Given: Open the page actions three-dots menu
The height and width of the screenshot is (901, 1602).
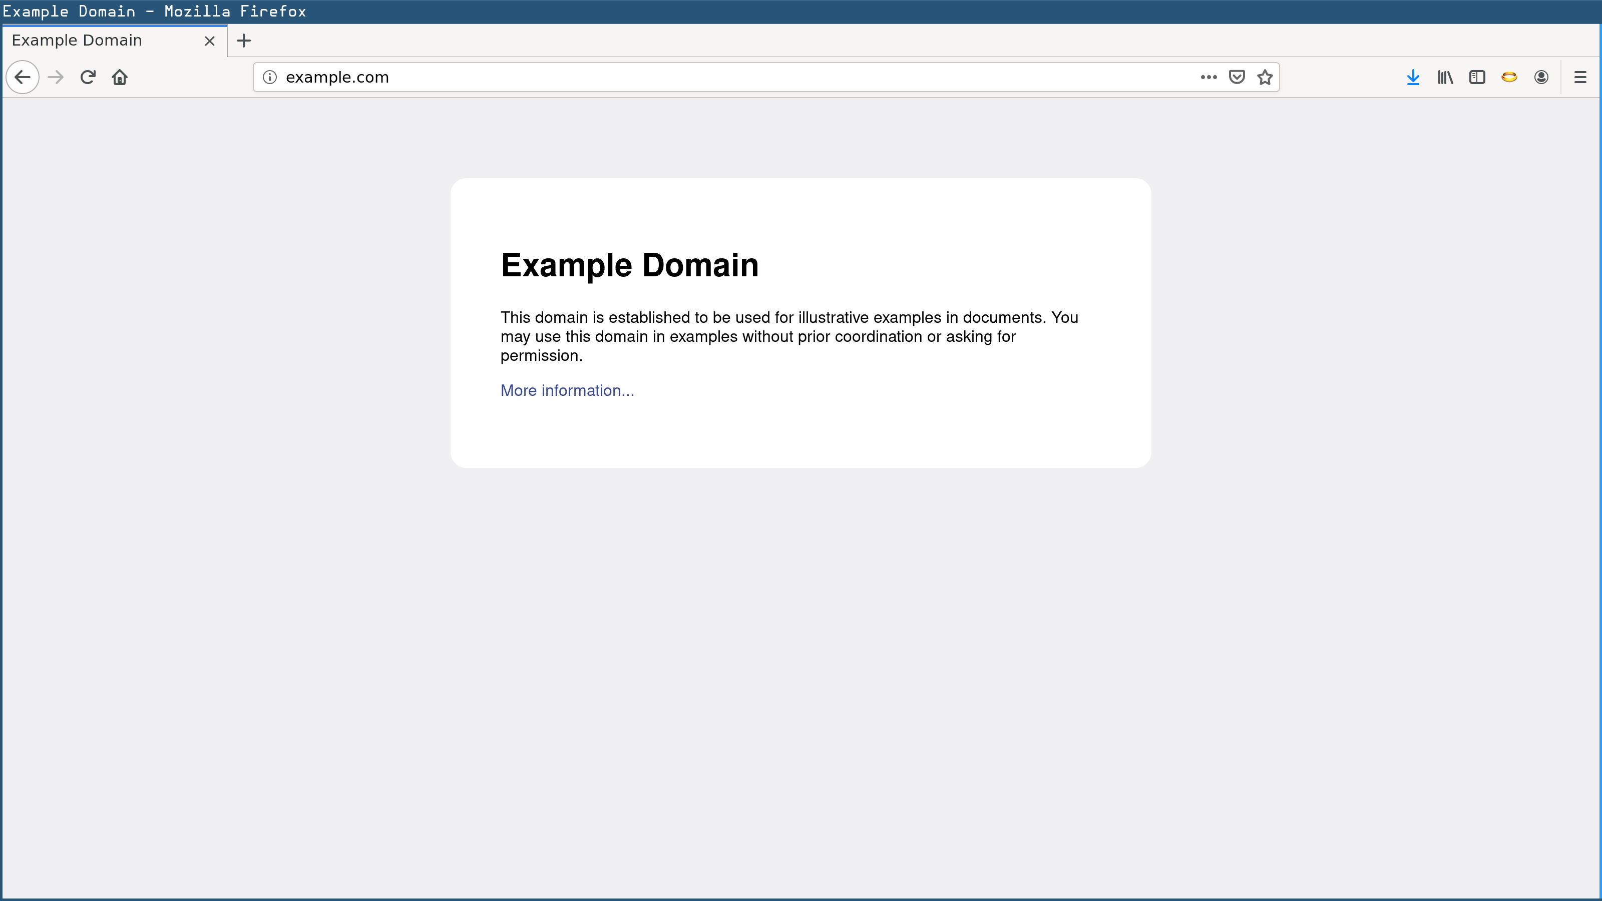Looking at the screenshot, I should click(x=1208, y=77).
